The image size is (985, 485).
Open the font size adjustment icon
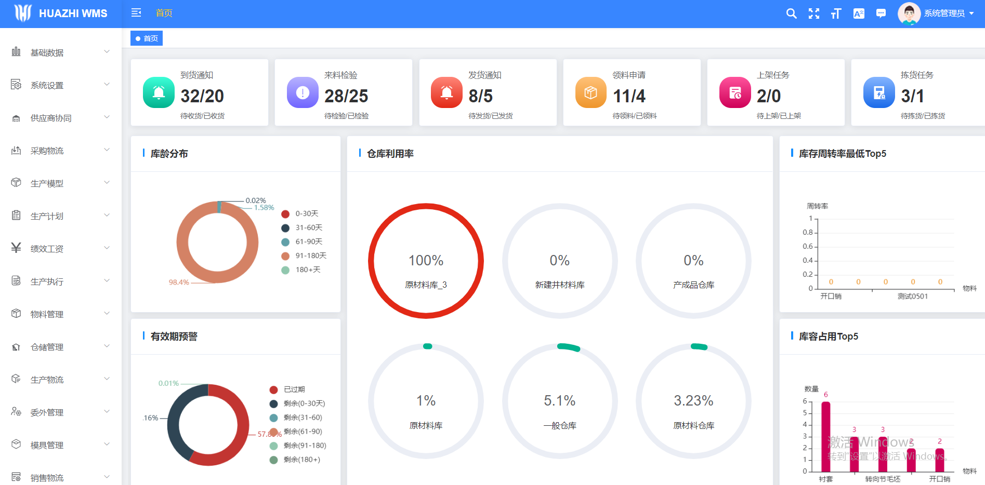pos(836,14)
